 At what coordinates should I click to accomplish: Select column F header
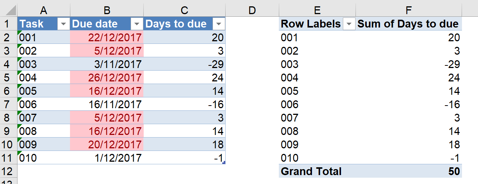coord(409,10)
